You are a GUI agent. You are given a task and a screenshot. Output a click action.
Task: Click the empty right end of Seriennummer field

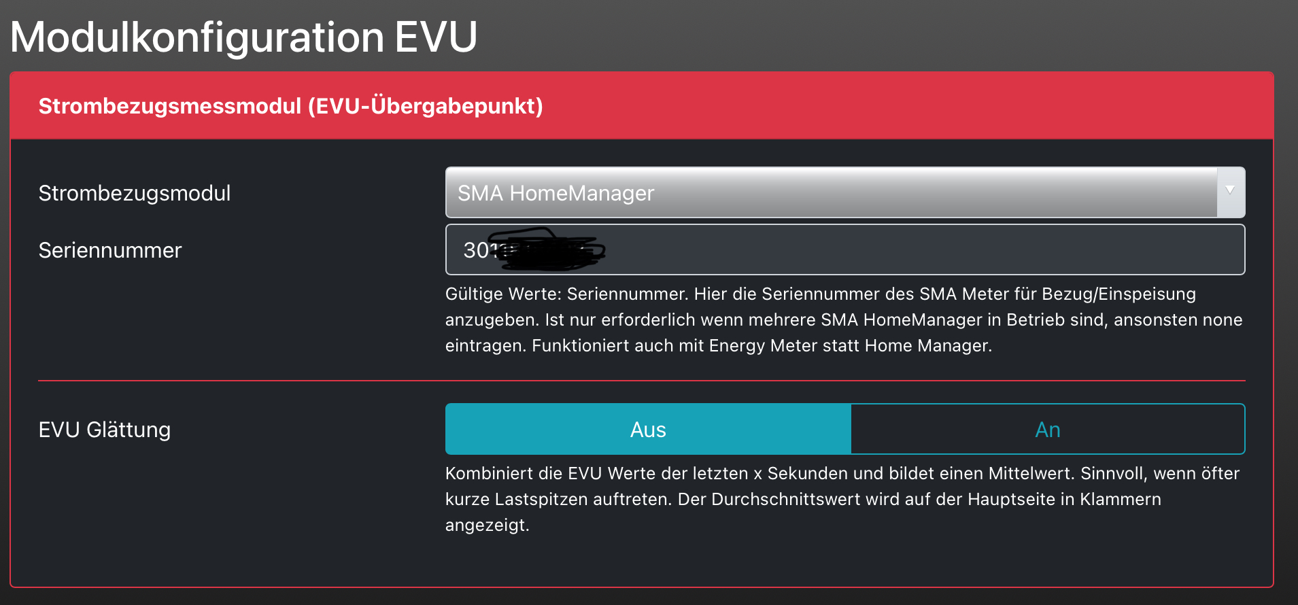click(x=1156, y=250)
